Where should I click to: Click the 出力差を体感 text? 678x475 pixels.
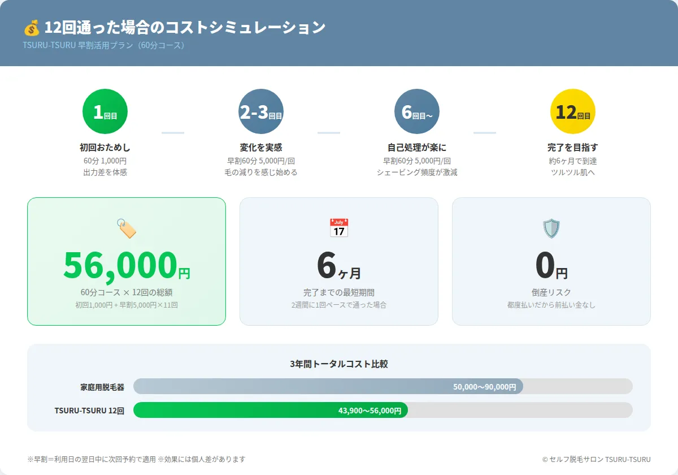point(105,172)
